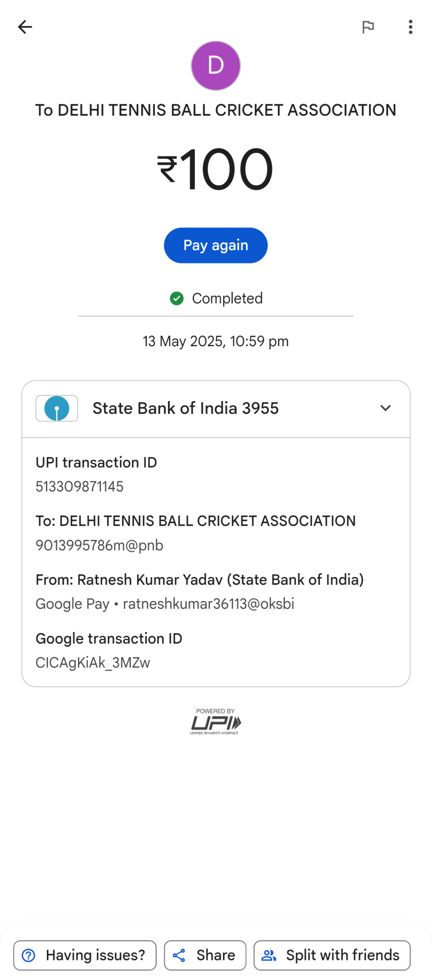Tap the UPI transaction ID number
The image size is (432, 979).
point(80,486)
